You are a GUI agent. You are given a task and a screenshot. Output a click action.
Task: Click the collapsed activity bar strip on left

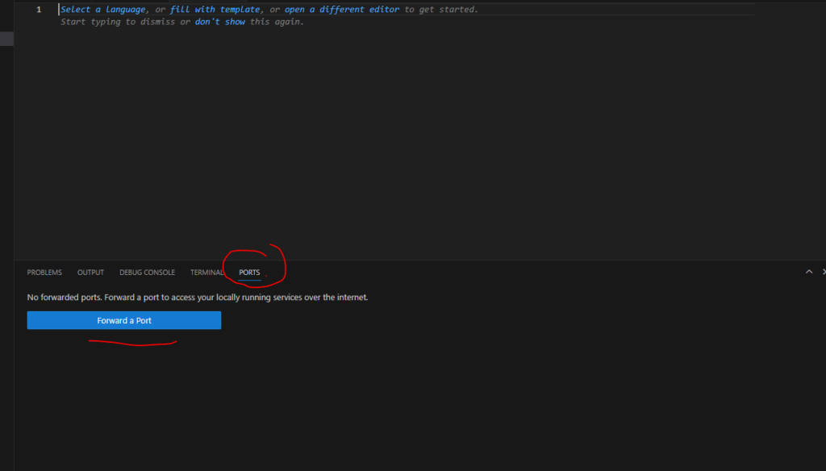coord(6,37)
